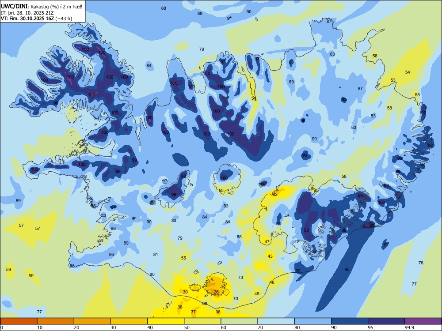Select the 30–40 gold legend swatch
This screenshot has width=442, height=331.
coord(129,321)
